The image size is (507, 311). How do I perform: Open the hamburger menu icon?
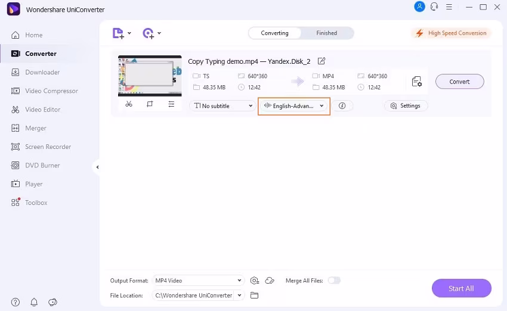pyautogui.click(x=449, y=7)
